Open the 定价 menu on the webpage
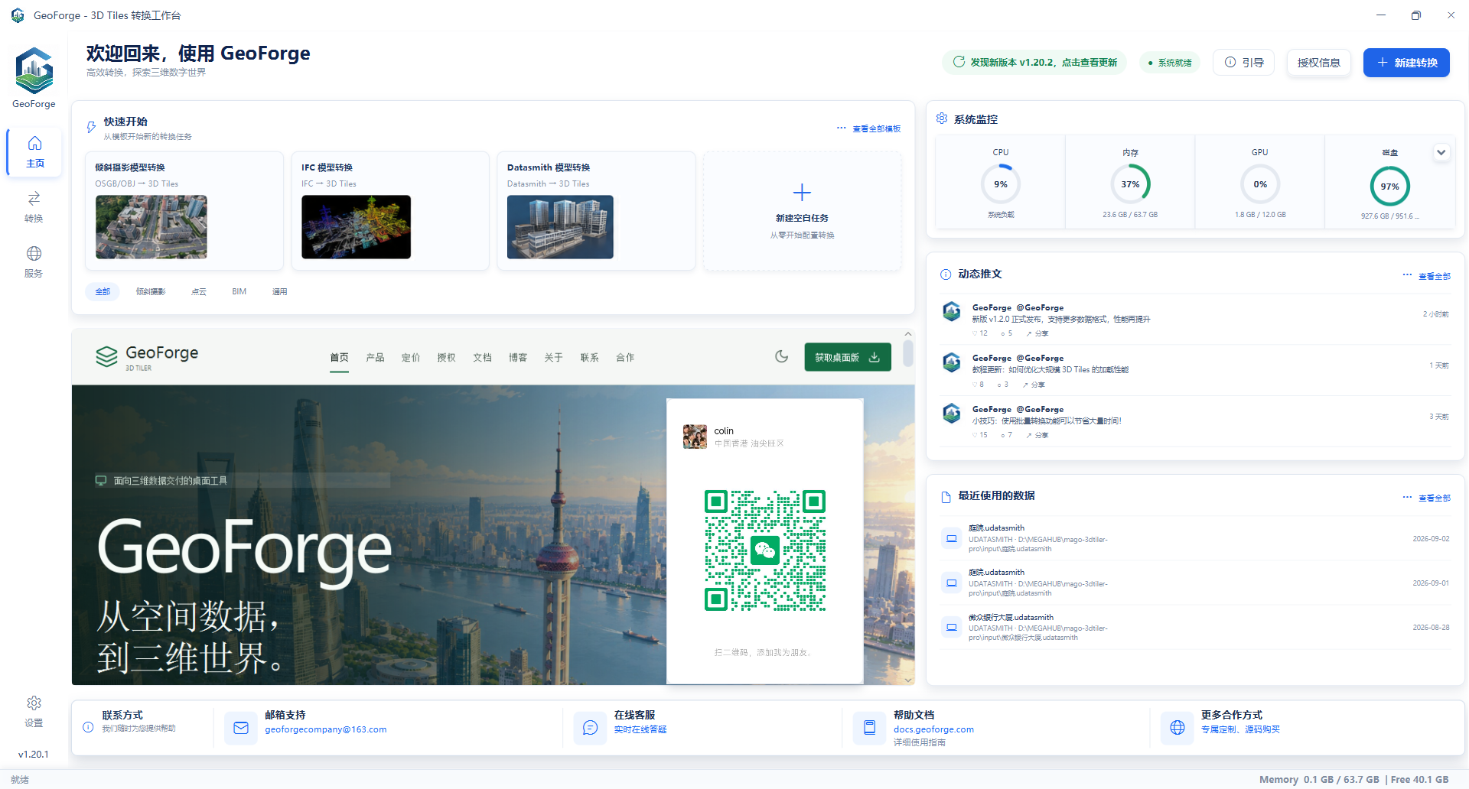This screenshot has height=789, width=1469. pos(411,357)
